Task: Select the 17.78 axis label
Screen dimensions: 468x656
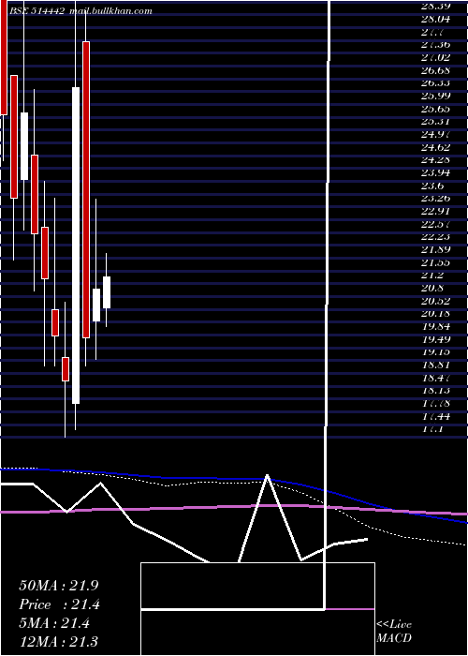Action: (435, 404)
